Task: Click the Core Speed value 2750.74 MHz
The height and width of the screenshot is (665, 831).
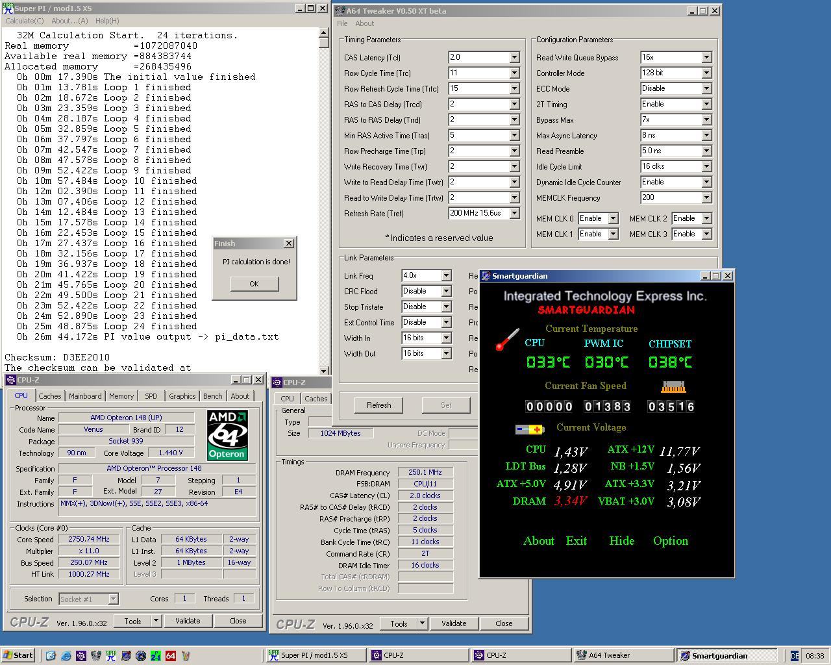Action: click(89, 539)
